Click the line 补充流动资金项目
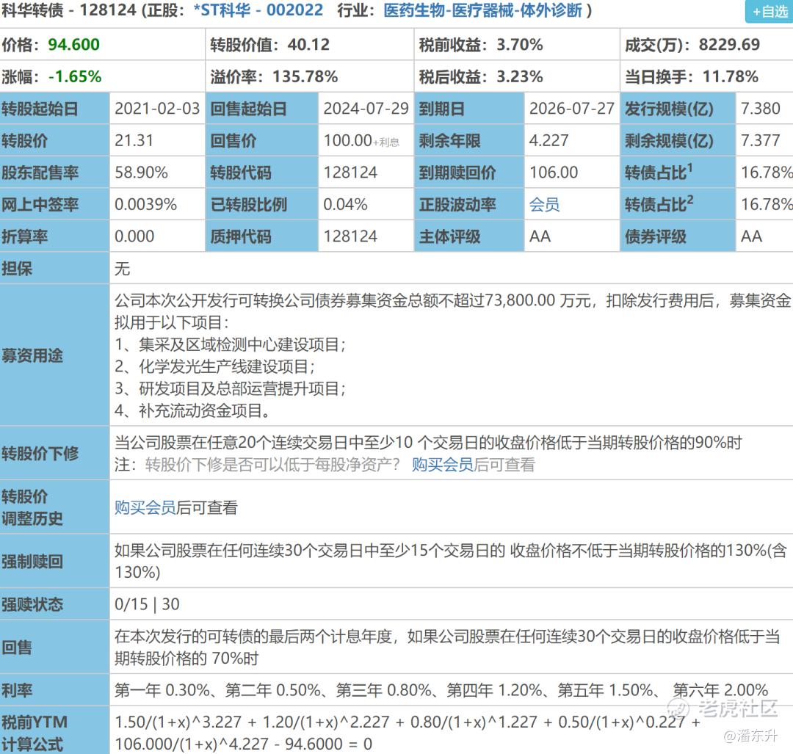 coord(204,410)
